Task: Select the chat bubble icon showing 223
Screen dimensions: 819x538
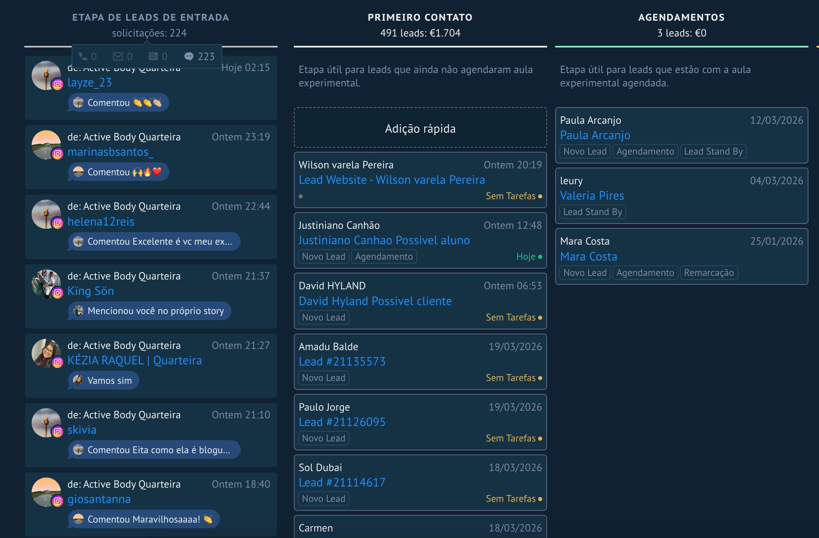Action: (x=190, y=56)
